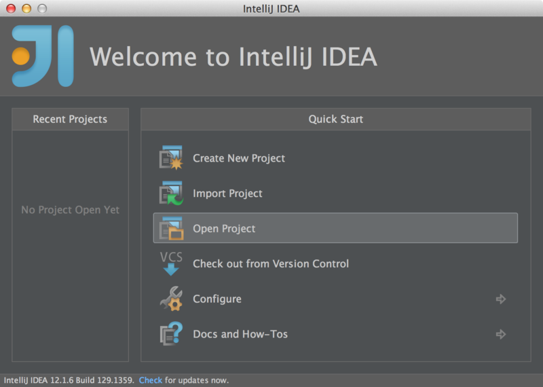Click the VCS checkout arrow icon

[x=171, y=263]
